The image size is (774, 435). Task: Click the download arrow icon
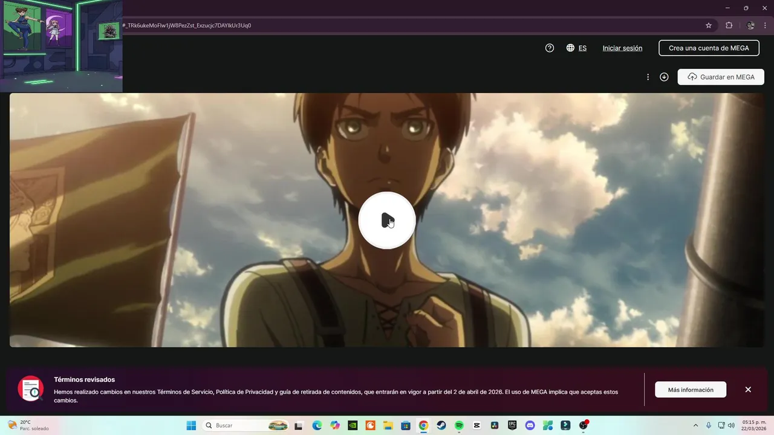pos(664,77)
